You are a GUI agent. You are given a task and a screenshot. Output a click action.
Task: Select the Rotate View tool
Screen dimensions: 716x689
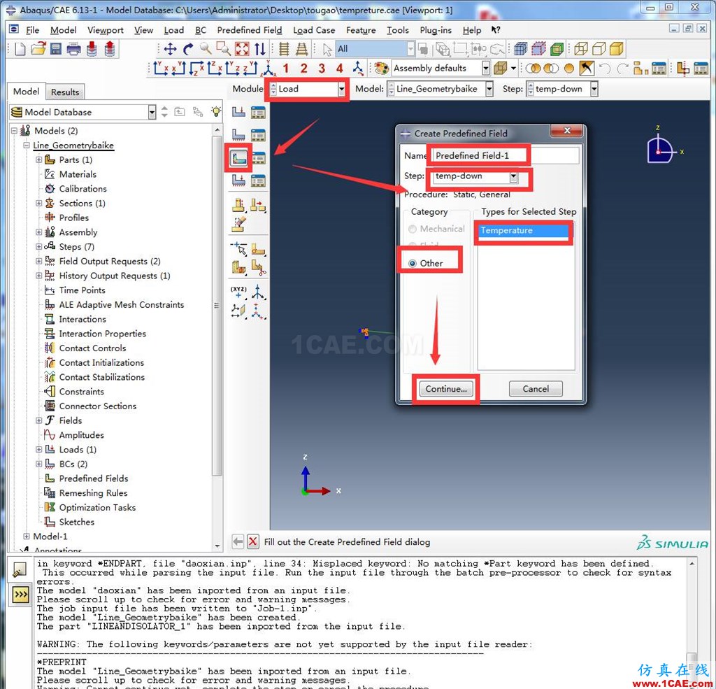coord(187,49)
